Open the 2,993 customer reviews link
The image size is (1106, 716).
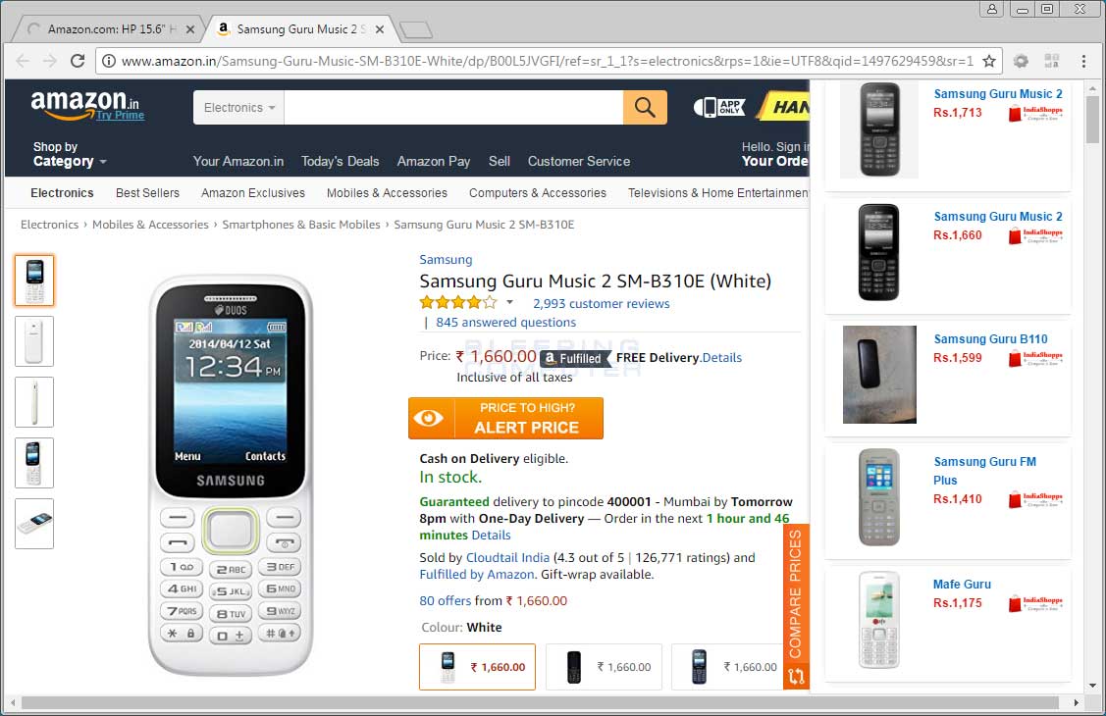(601, 304)
